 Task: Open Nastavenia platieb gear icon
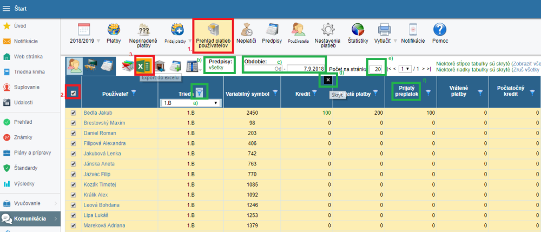point(327,30)
